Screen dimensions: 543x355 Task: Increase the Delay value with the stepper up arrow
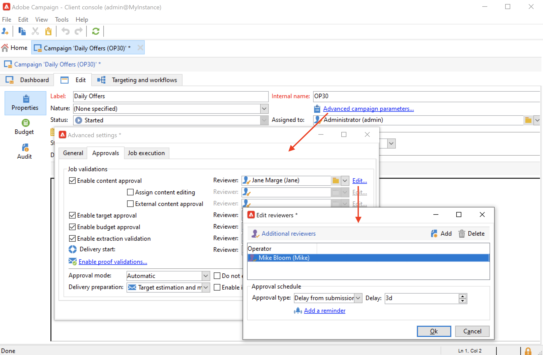click(x=462, y=296)
